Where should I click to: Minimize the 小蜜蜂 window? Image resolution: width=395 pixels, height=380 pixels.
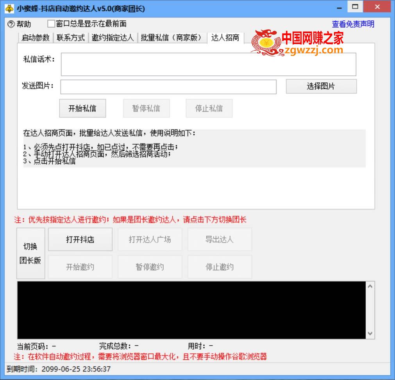click(340, 8)
